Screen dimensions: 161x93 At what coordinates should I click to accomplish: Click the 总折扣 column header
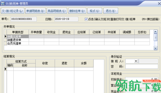pos(142,32)
